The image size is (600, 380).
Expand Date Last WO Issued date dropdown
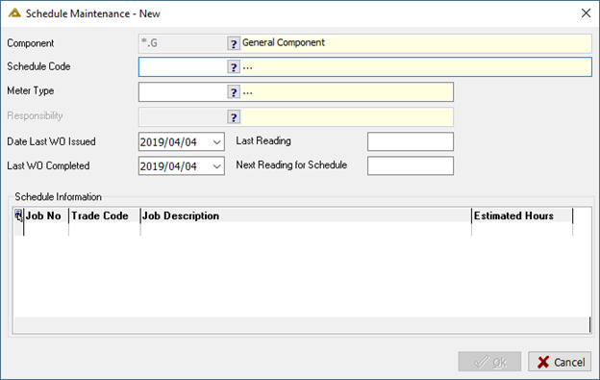tap(216, 142)
